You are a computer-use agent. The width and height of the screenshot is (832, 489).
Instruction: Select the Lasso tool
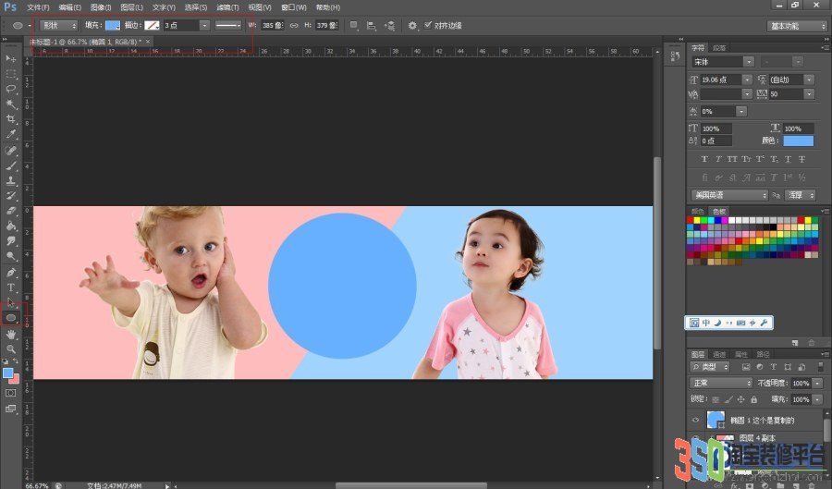[x=10, y=89]
